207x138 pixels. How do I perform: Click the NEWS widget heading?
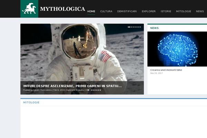coord(154,28)
